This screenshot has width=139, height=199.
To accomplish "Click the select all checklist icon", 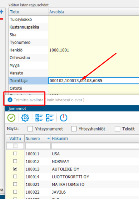I will pyautogui.click(x=39, y=118).
